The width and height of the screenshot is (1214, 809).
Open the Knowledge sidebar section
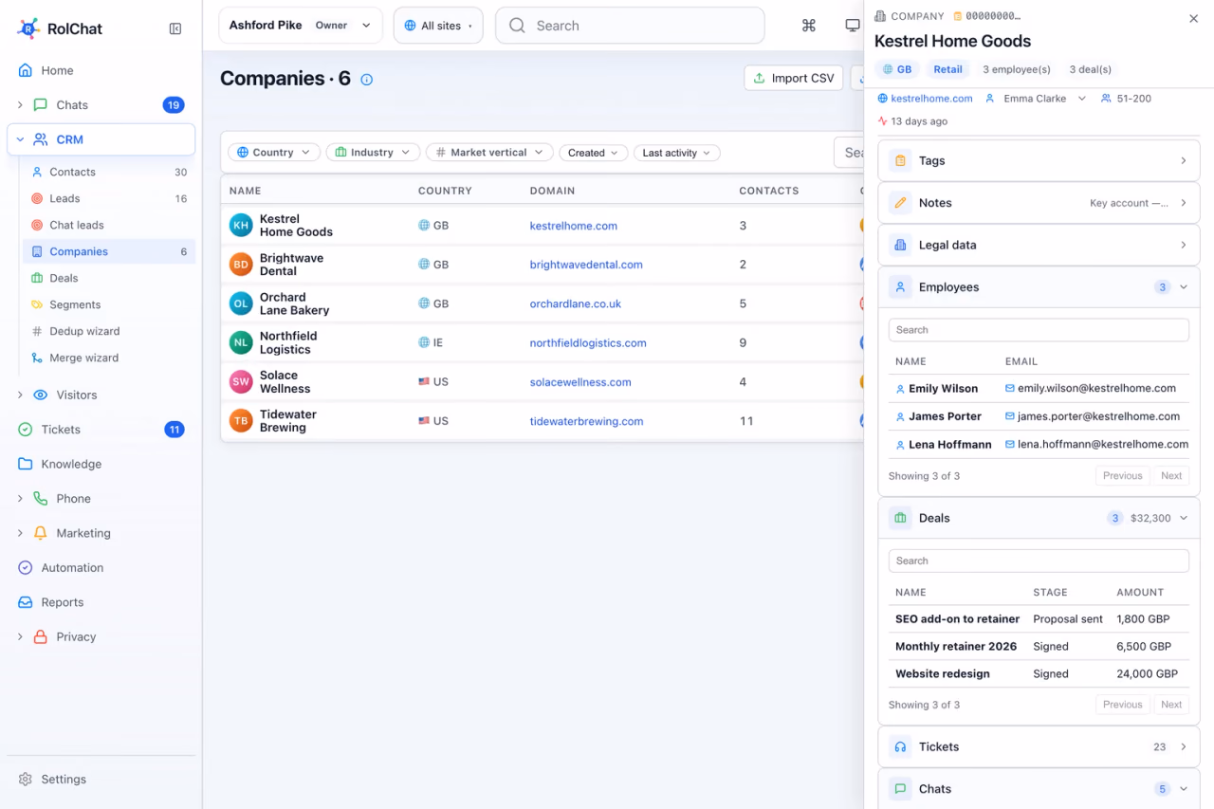click(x=101, y=464)
